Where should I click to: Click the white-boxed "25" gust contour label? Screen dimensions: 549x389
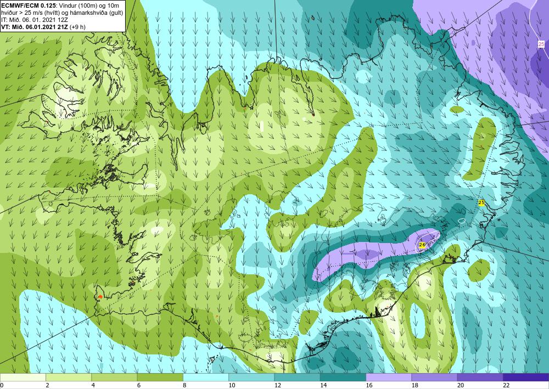click(x=541, y=44)
